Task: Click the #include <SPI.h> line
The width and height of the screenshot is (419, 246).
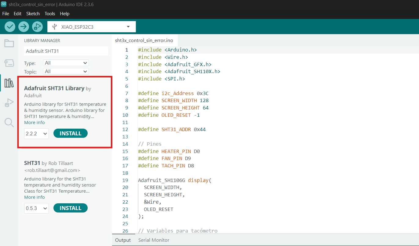Action: [x=162, y=79]
